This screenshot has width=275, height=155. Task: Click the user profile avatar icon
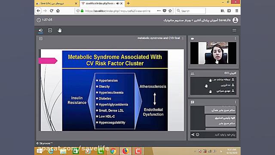coord(235,20)
